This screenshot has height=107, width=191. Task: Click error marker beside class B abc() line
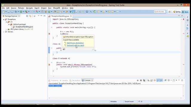(49, 64)
